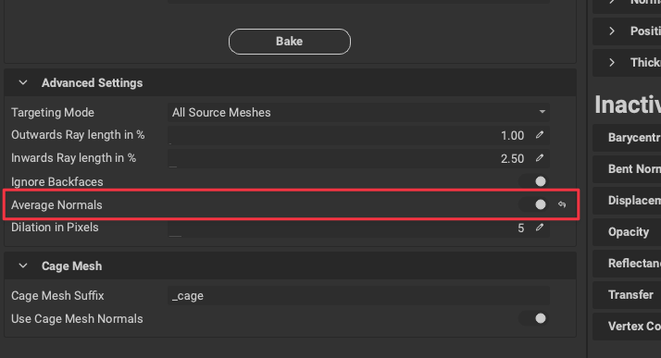Click the Cage Mesh Suffix text field
661x358 pixels.
(358, 296)
